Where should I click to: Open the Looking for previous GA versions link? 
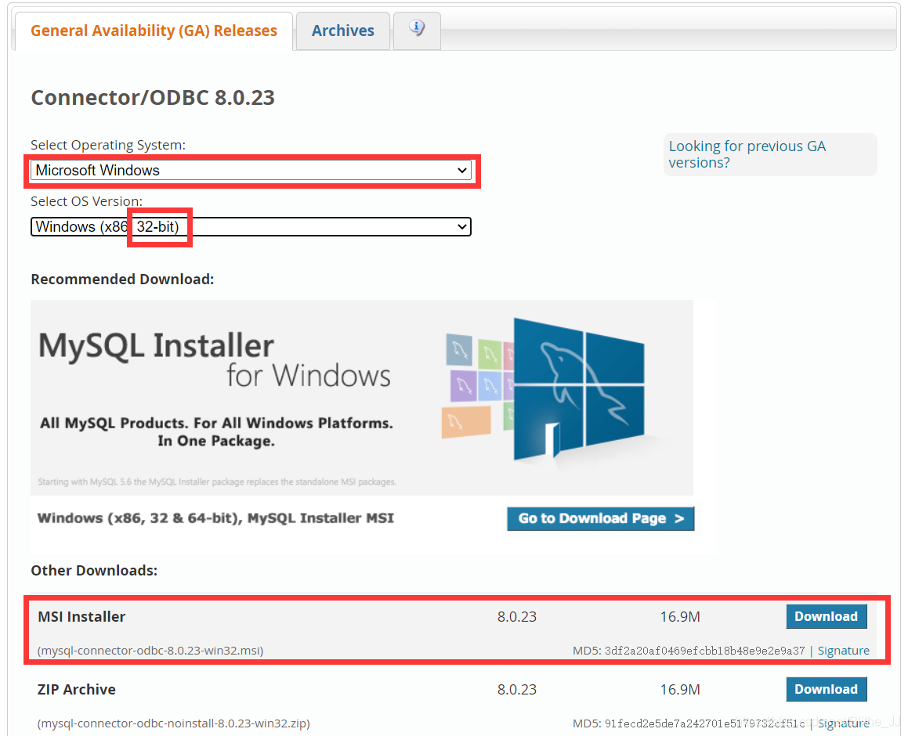747,154
